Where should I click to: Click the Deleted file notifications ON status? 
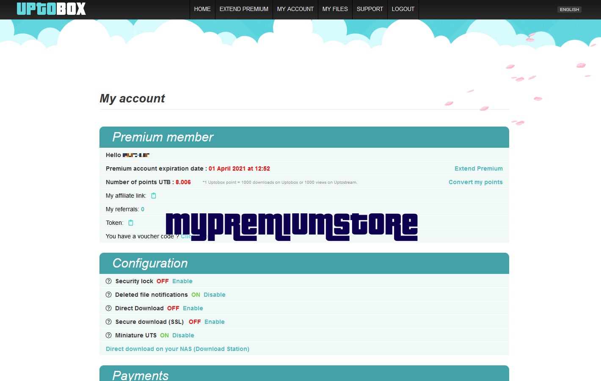tap(196, 295)
